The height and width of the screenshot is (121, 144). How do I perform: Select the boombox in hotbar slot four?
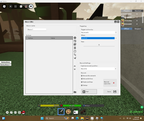[83, 112]
